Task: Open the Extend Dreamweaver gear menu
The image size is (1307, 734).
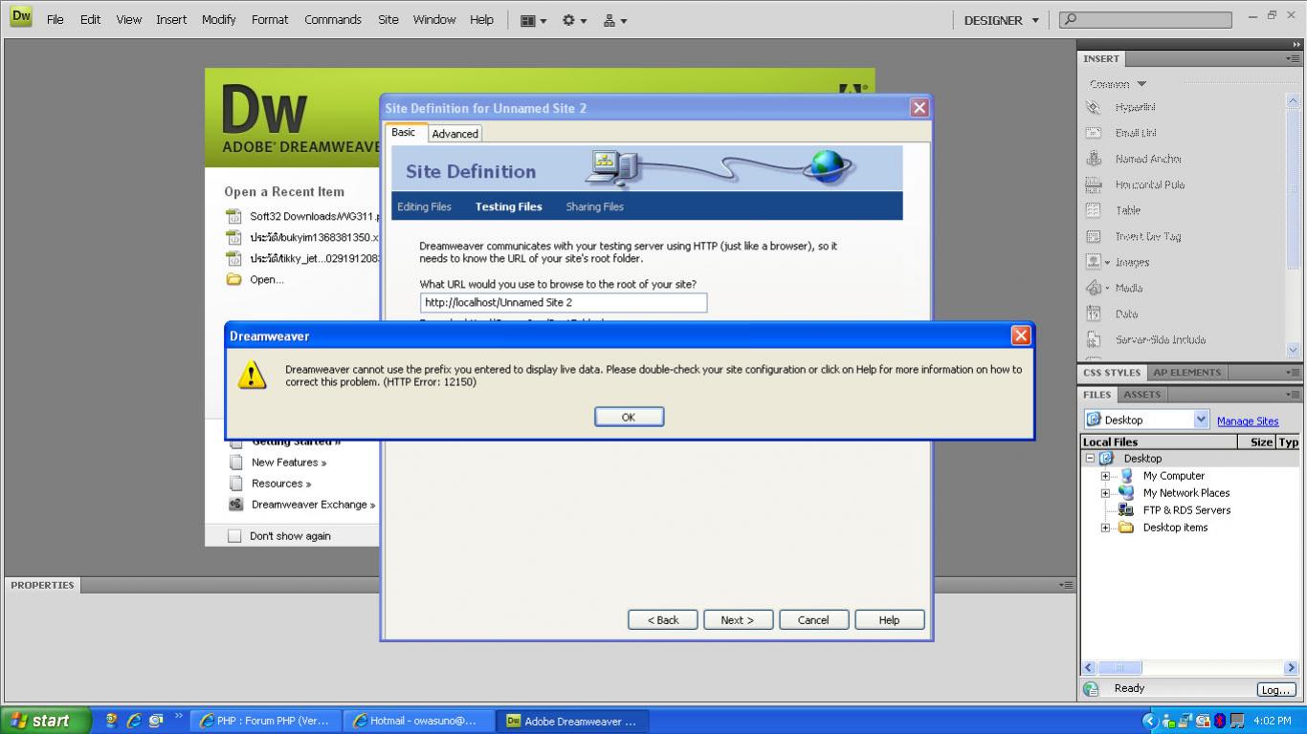Action: (x=574, y=20)
